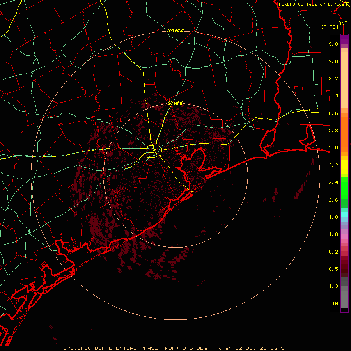351x351 pixels.
Task: Click the yellow Houston loop highway at the map center
Action: (154, 152)
